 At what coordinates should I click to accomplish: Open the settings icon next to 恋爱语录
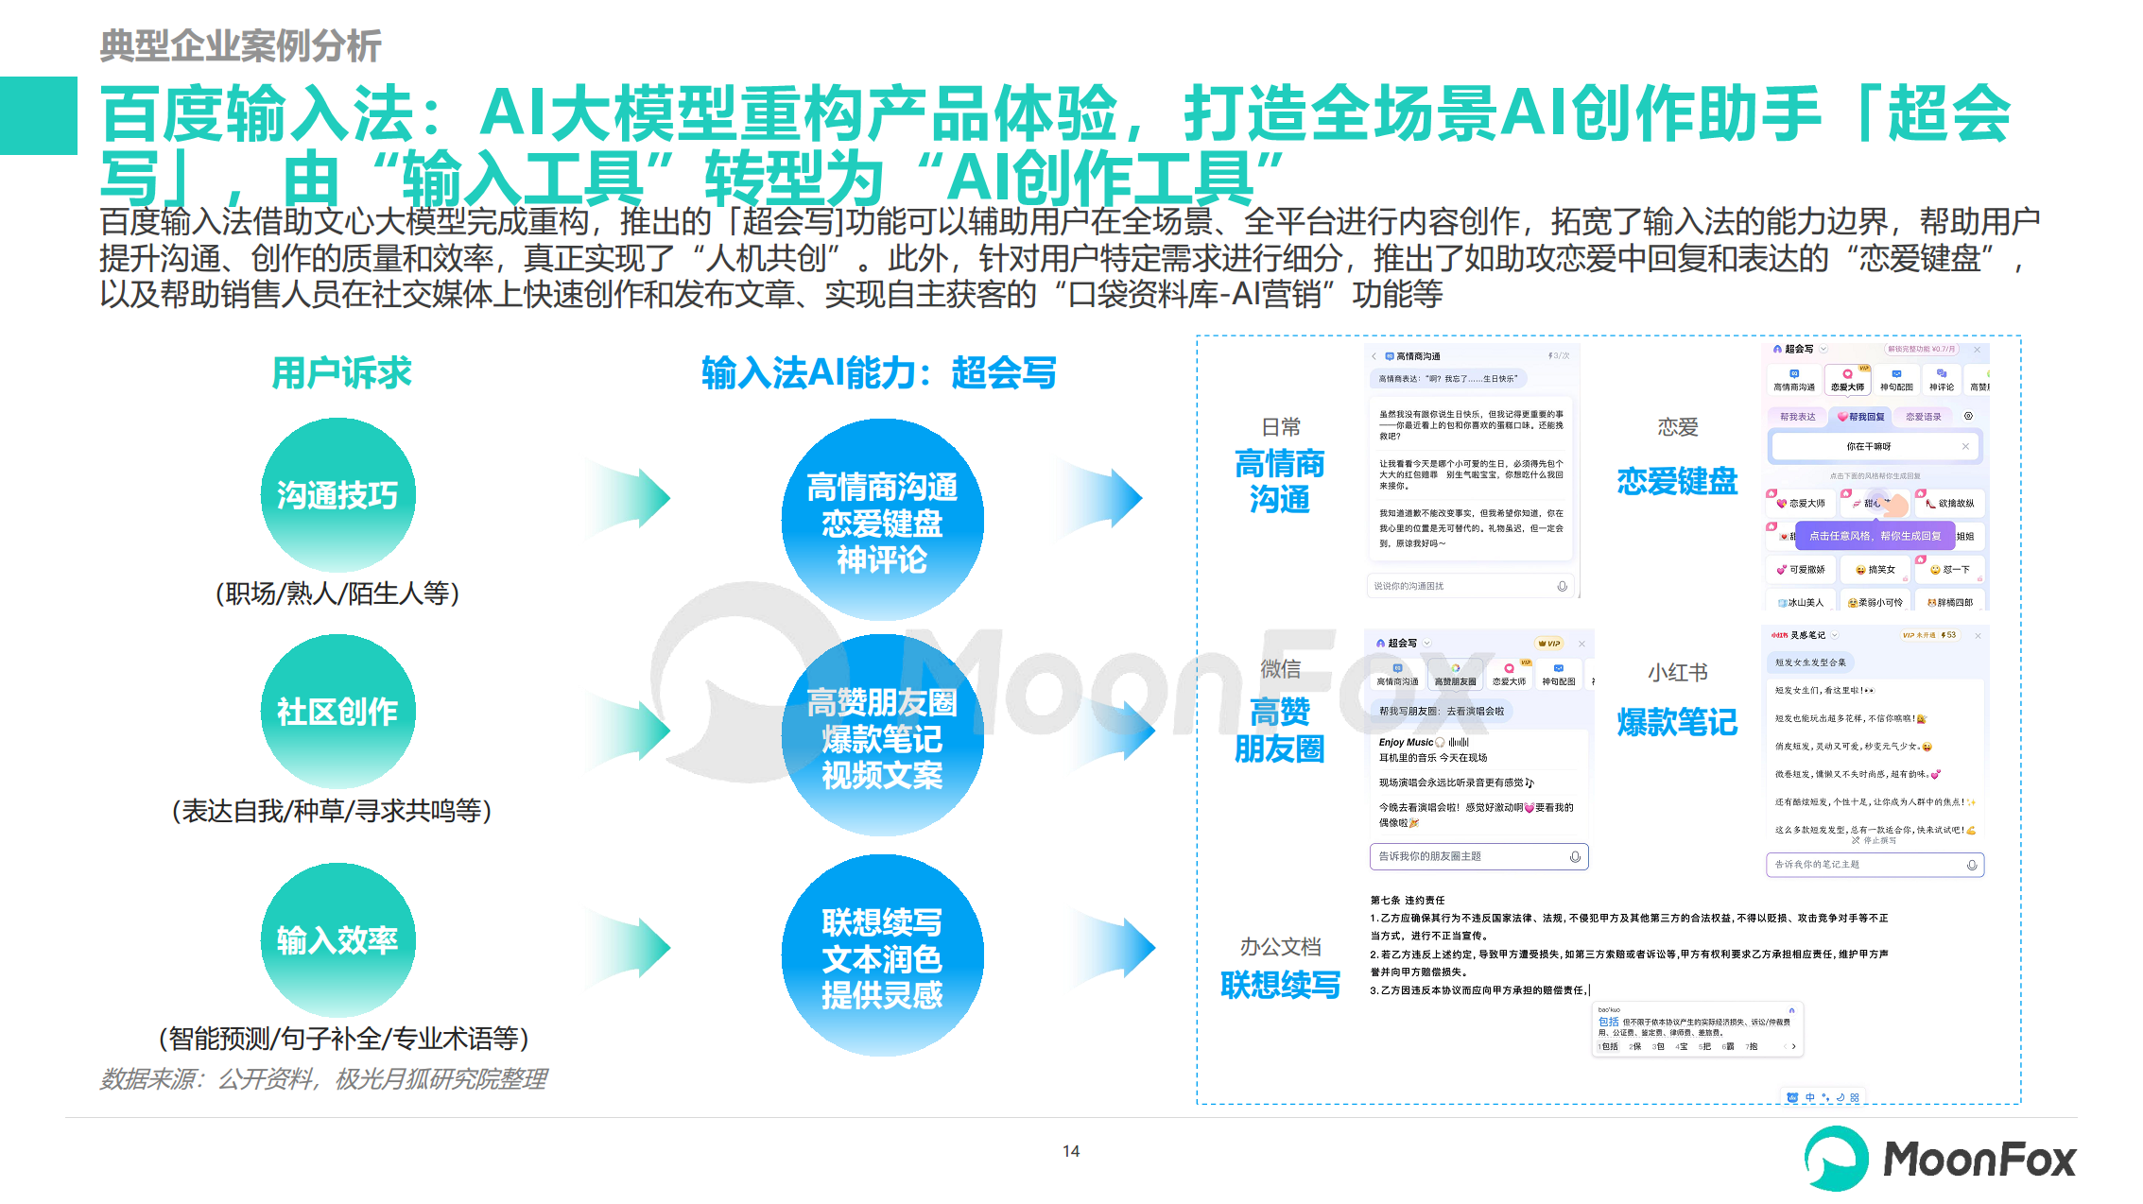point(1968,416)
